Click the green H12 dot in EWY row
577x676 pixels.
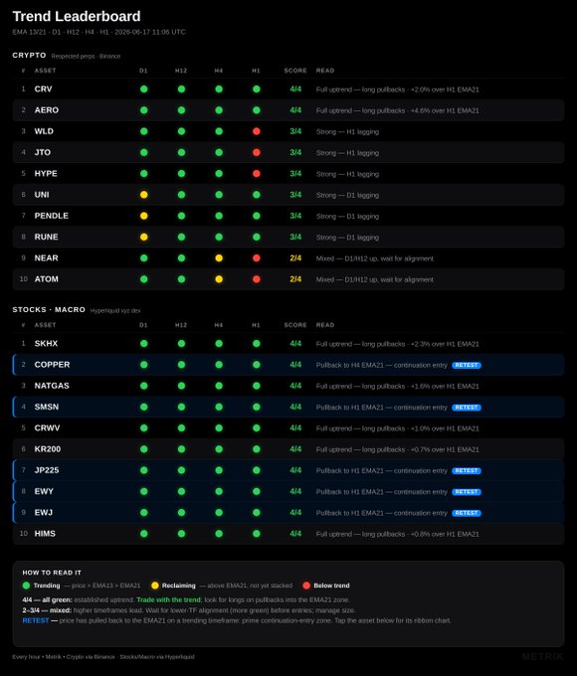182,491
